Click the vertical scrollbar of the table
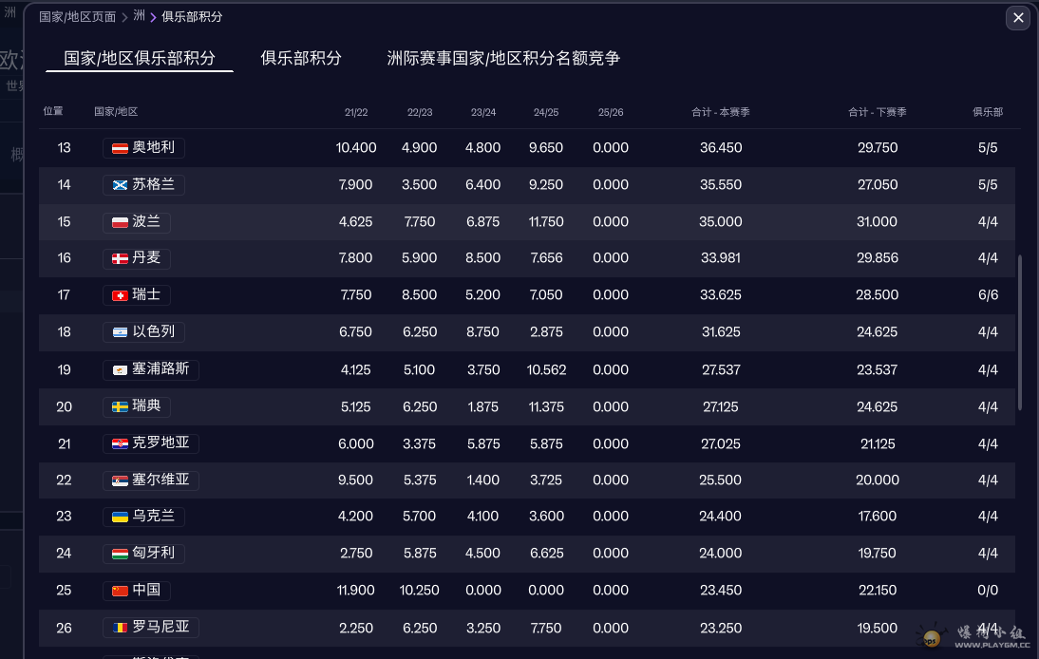Image resolution: width=1039 pixels, height=659 pixels. 1020,332
